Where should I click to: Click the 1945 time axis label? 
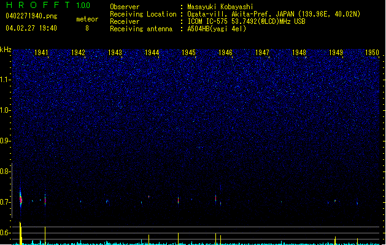pyautogui.click(x=188, y=53)
